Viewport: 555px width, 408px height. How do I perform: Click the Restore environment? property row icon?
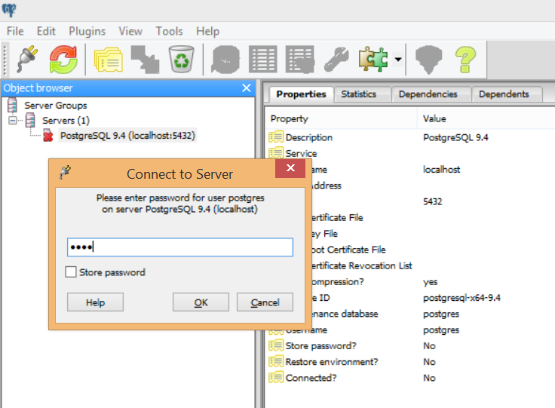click(276, 362)
